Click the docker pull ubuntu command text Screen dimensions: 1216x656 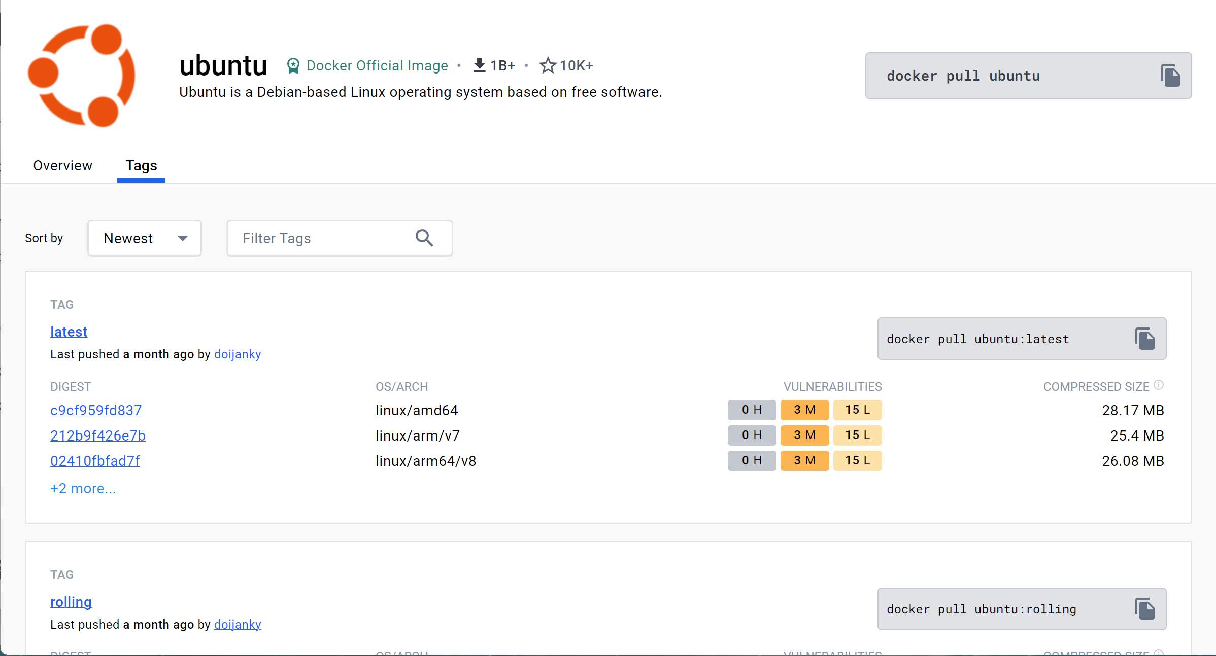(963, 76)
